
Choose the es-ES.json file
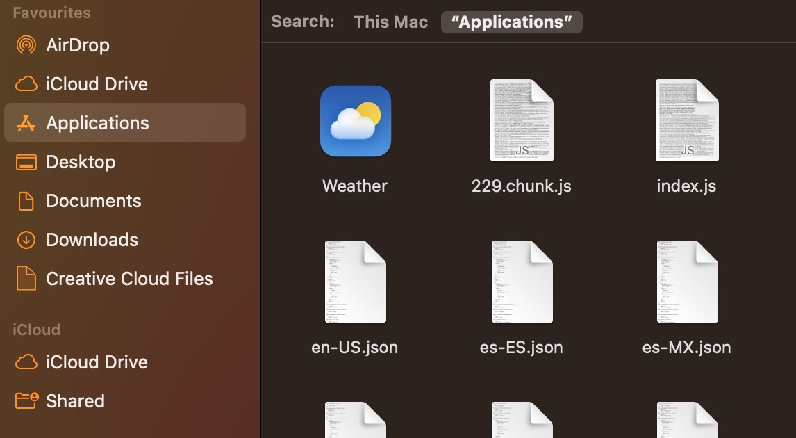click(521, 282)
